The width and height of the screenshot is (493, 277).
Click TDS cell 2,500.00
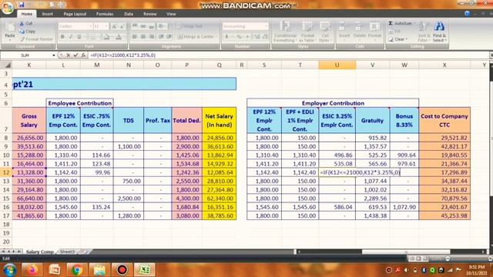(129, 199)
